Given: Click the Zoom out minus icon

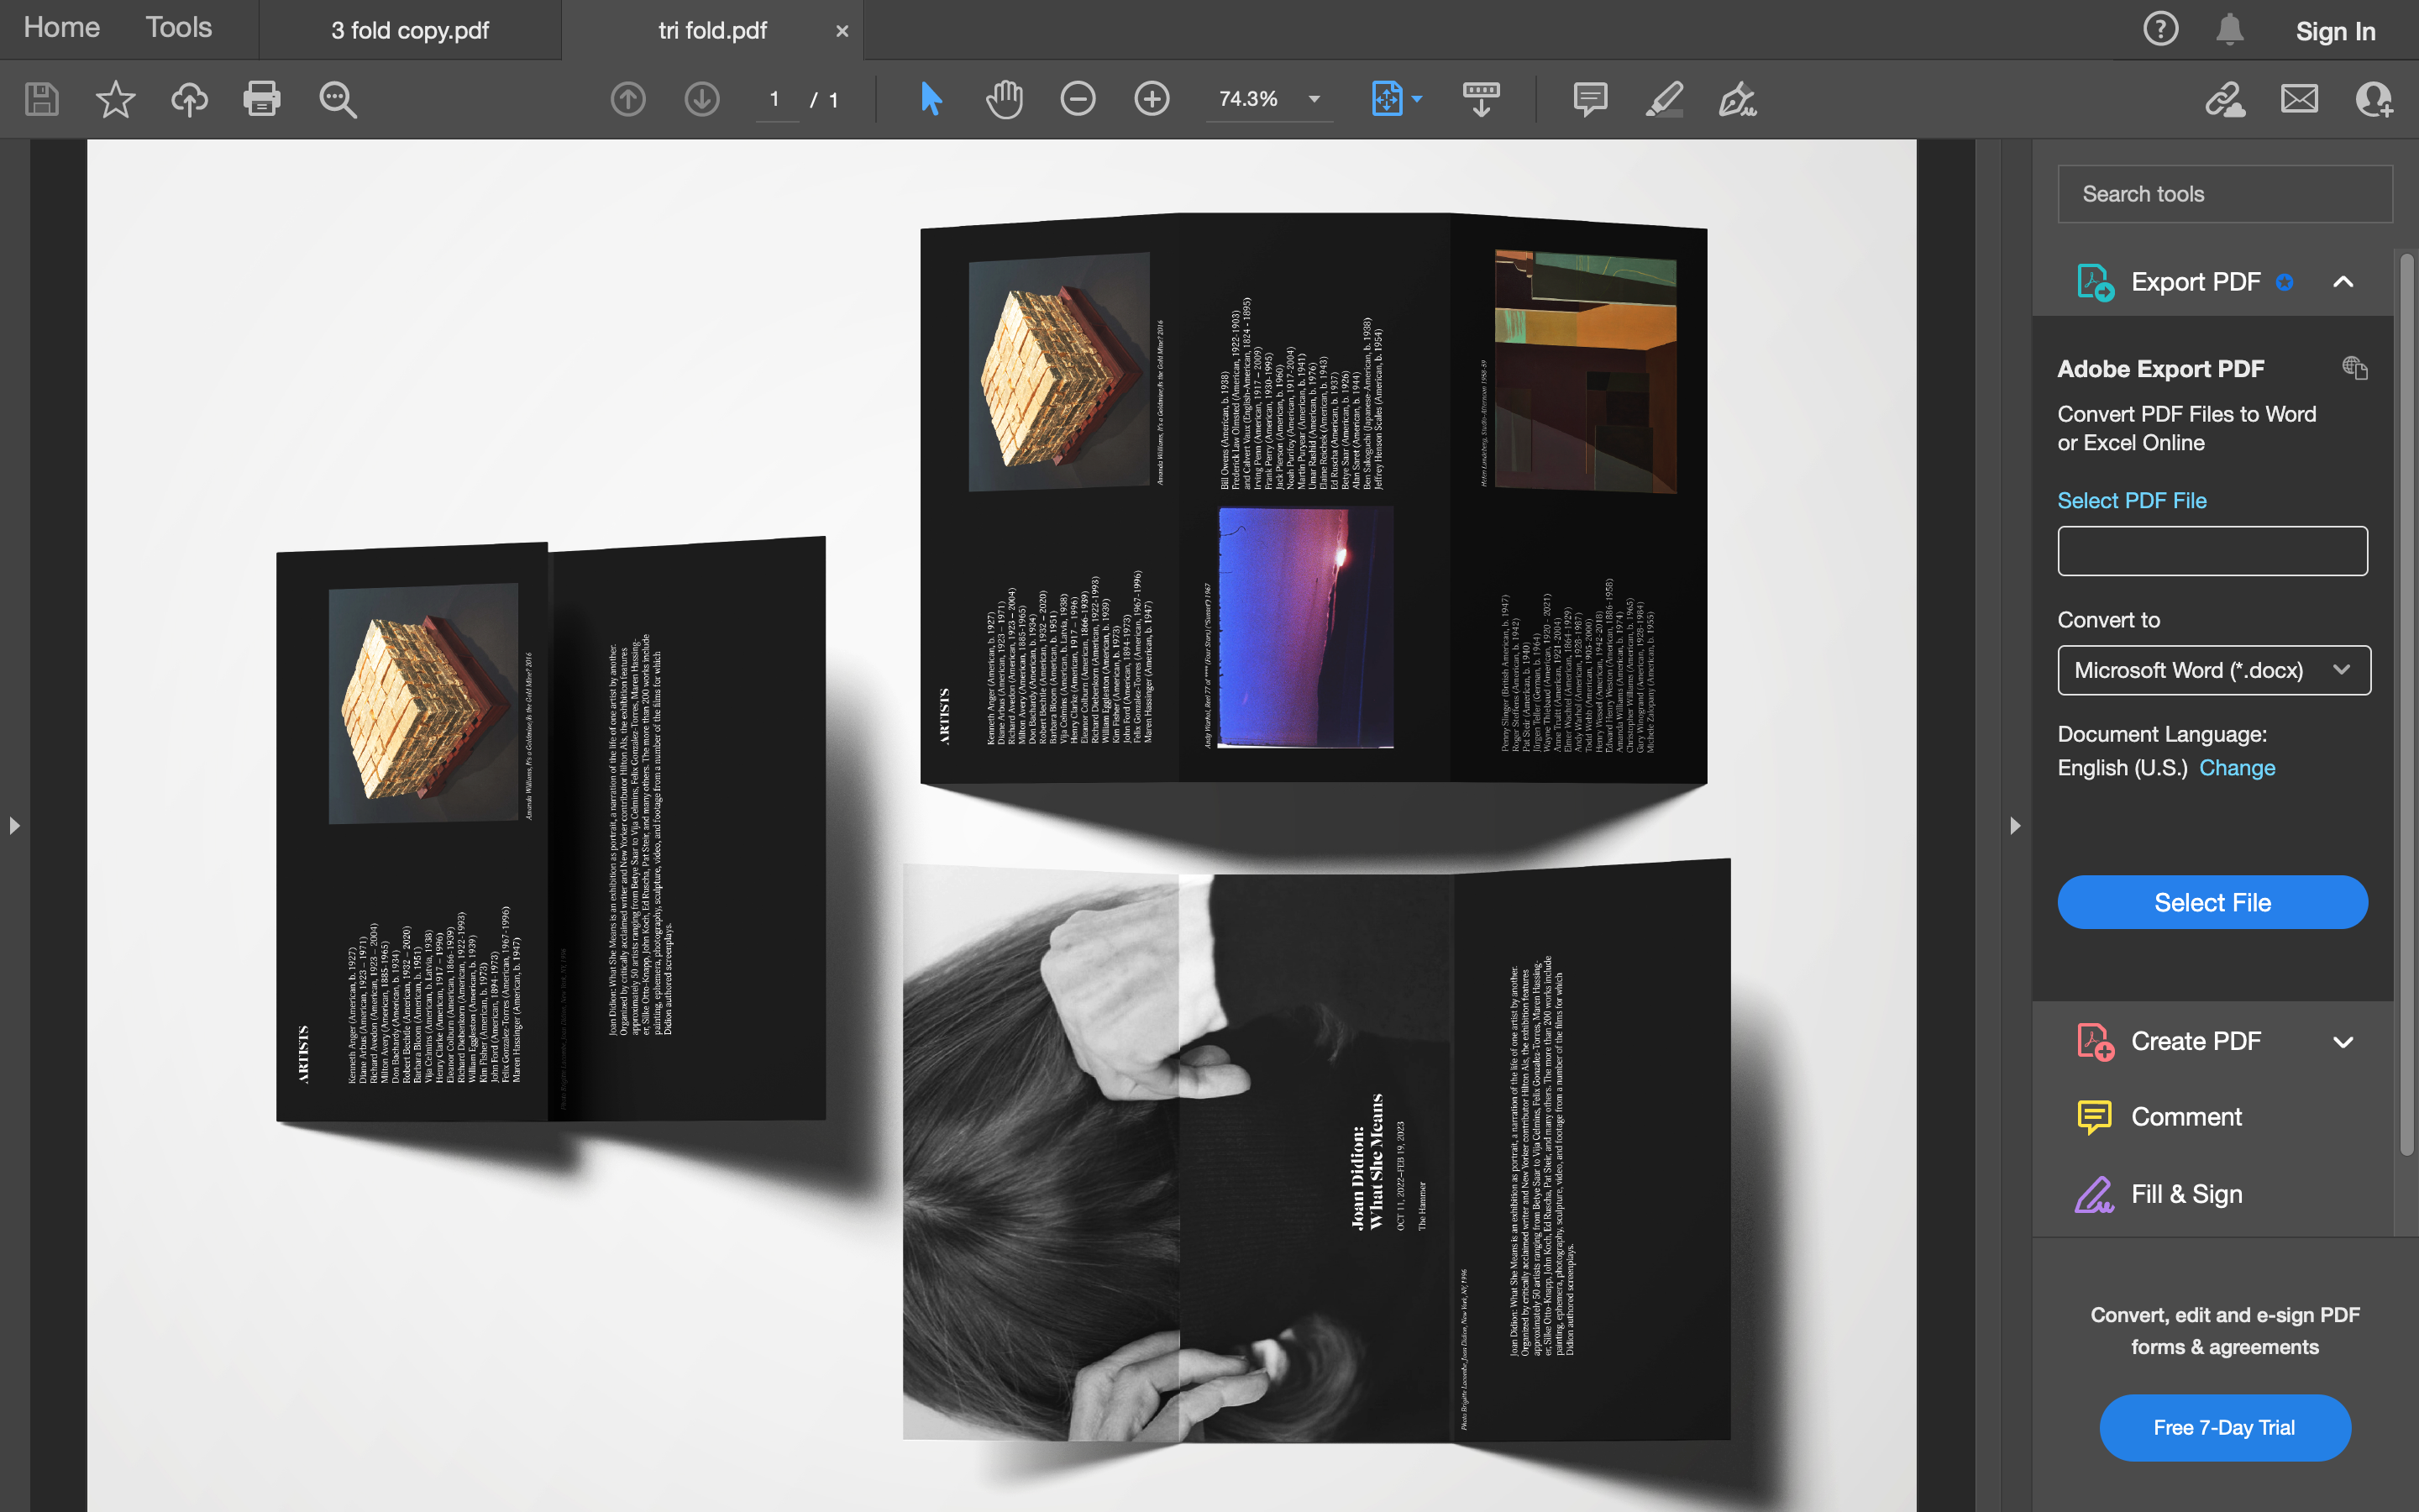Looking at the screenshot, I should (x=1078, y=99).
